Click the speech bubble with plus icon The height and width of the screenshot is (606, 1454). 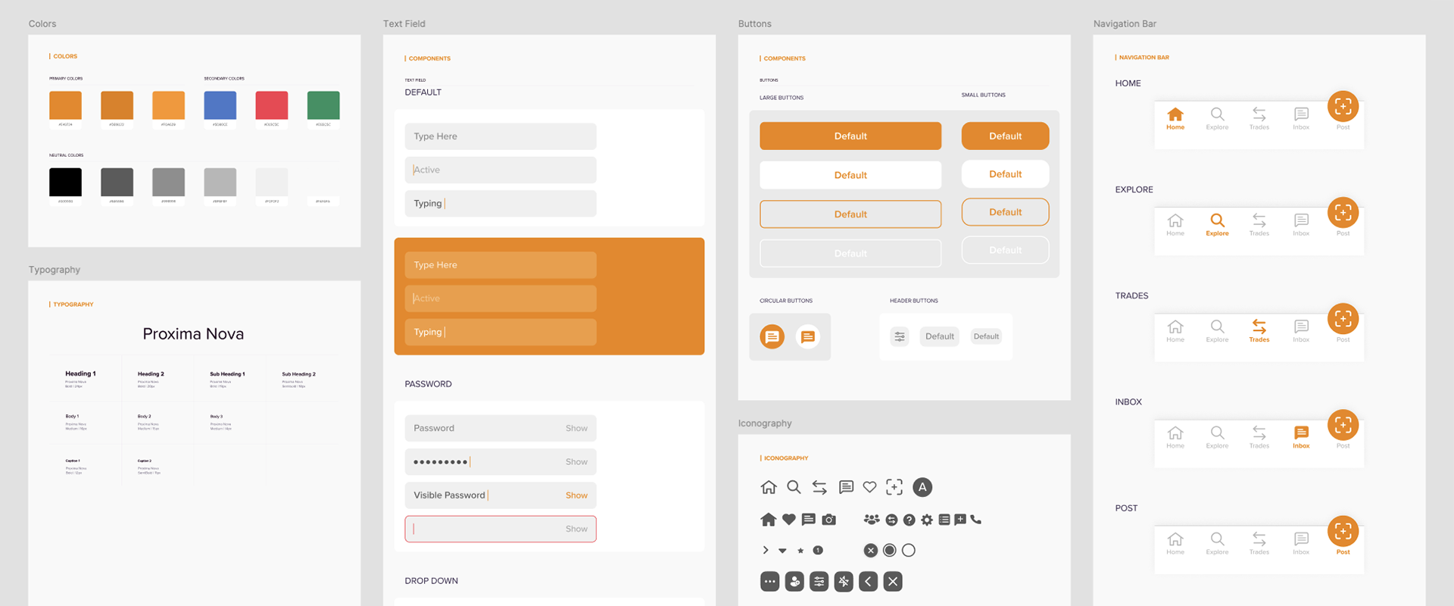960,520
